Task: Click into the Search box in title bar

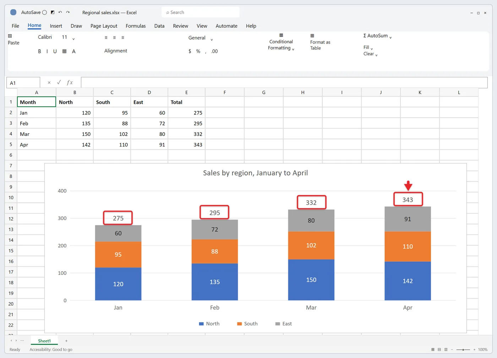Action: [x=201, y=12]
